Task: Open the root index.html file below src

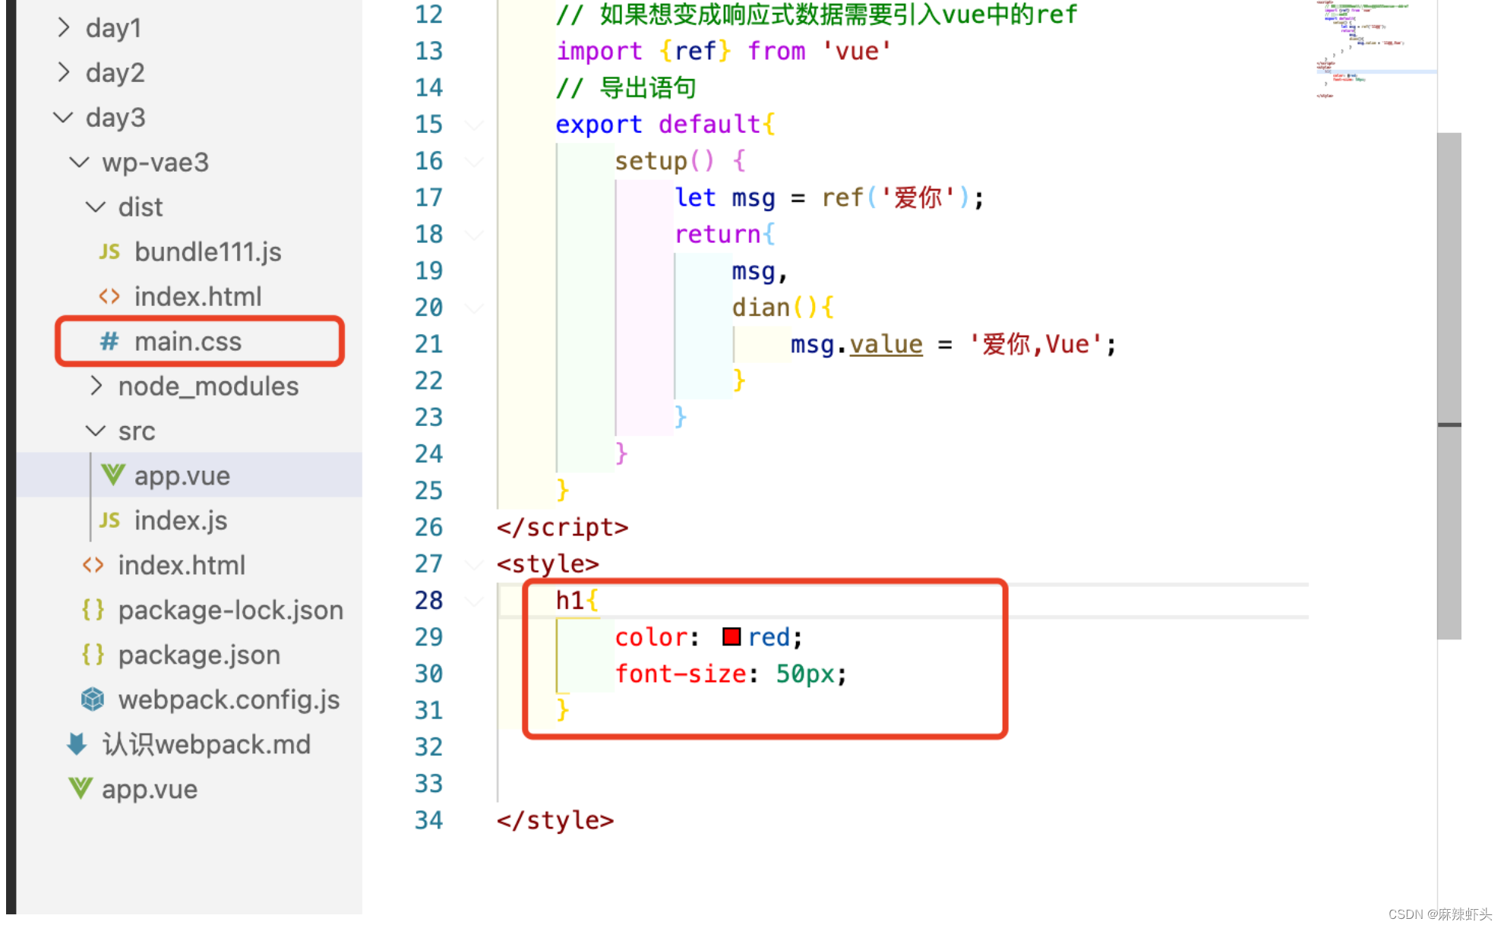Action: (x=182, y=565)
